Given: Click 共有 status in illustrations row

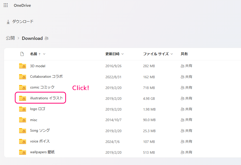Looking at the screenshot, I should tap(187, 98).
